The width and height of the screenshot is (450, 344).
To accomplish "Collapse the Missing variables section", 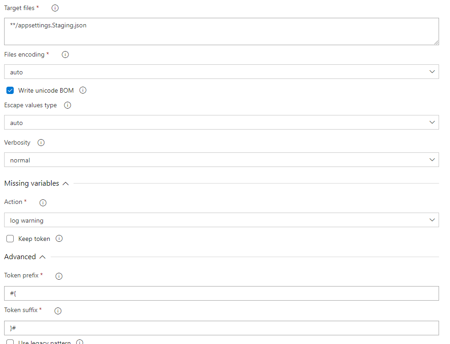I will pyautogui.click(x=65, y=183).
